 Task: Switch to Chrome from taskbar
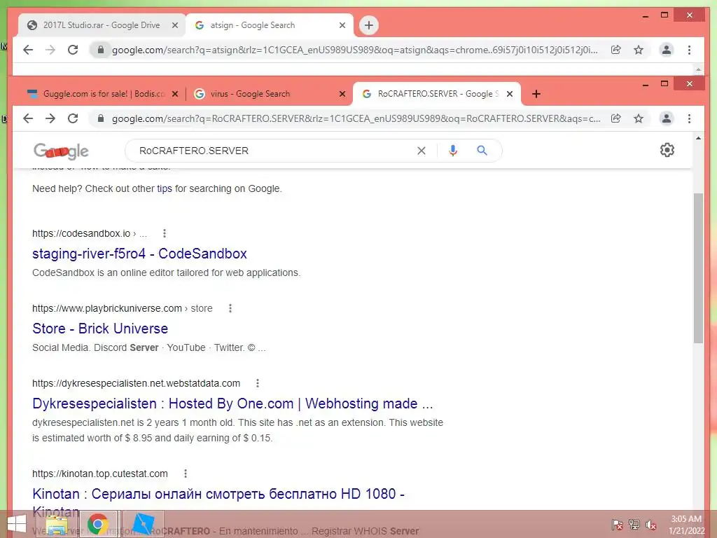point(98,524)
